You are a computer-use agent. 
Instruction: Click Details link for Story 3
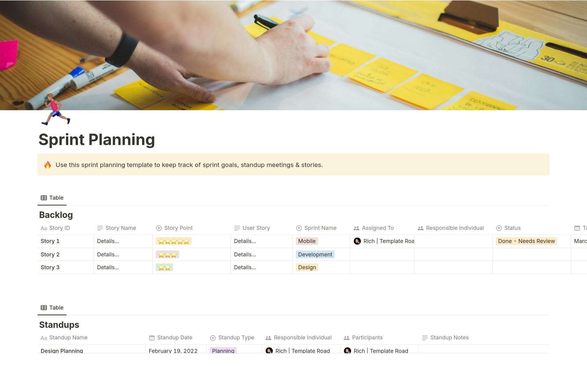[x=108, y=267]
